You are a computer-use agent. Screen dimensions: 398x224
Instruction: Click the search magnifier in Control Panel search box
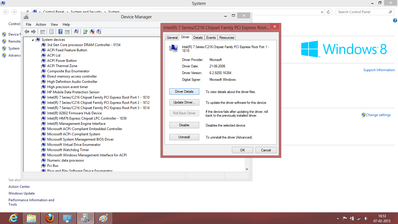tap(390, 12)
